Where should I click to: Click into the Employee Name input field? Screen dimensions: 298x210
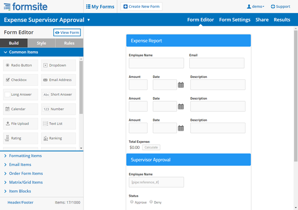156,63
